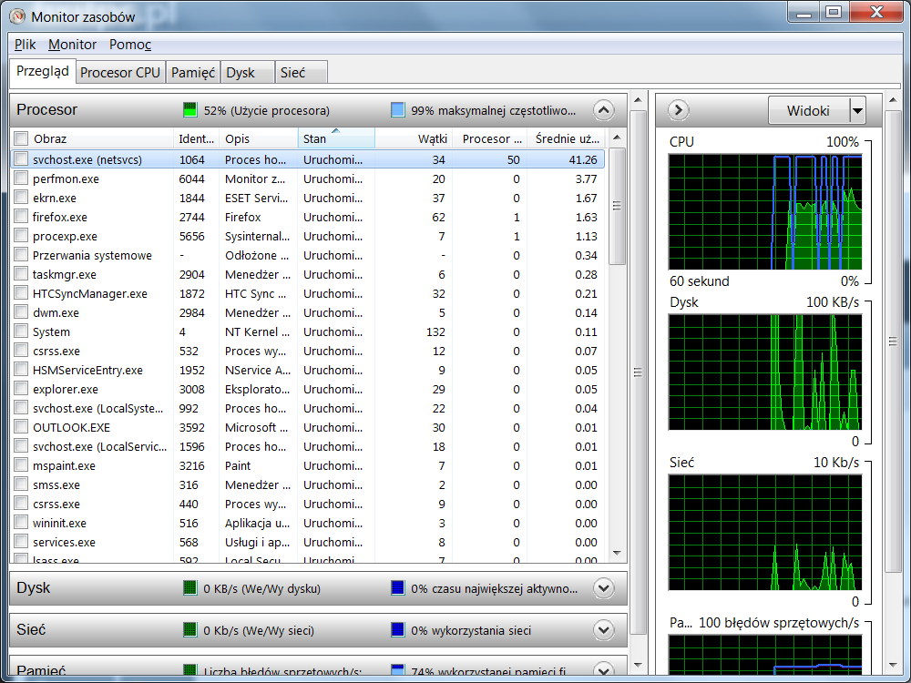Click the process list scrollbar thumb
Viewport: 911px width, 683px height.
pyautogui.click(x=617, y=206)
